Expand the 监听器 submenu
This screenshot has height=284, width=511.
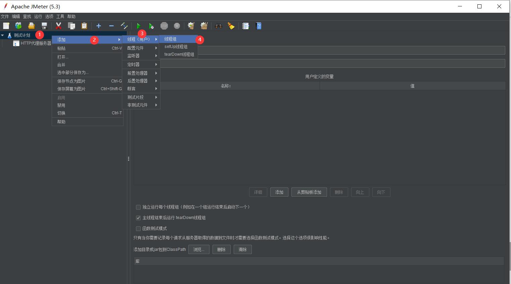pyautogui.click(x=141, y=56)
